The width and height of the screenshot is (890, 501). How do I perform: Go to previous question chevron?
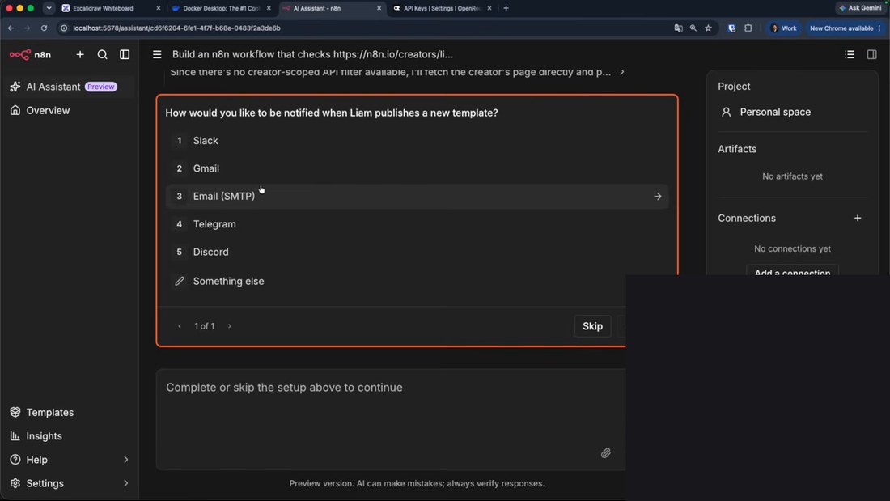180,326
